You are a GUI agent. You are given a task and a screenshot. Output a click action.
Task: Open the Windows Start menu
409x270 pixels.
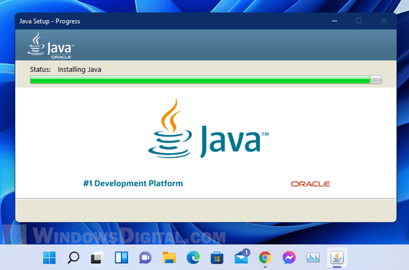[49, 258]
